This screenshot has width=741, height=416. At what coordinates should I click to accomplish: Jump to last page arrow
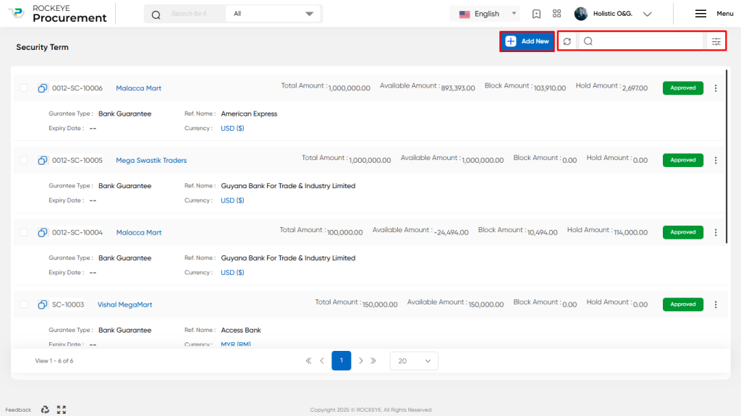[373, 361]
